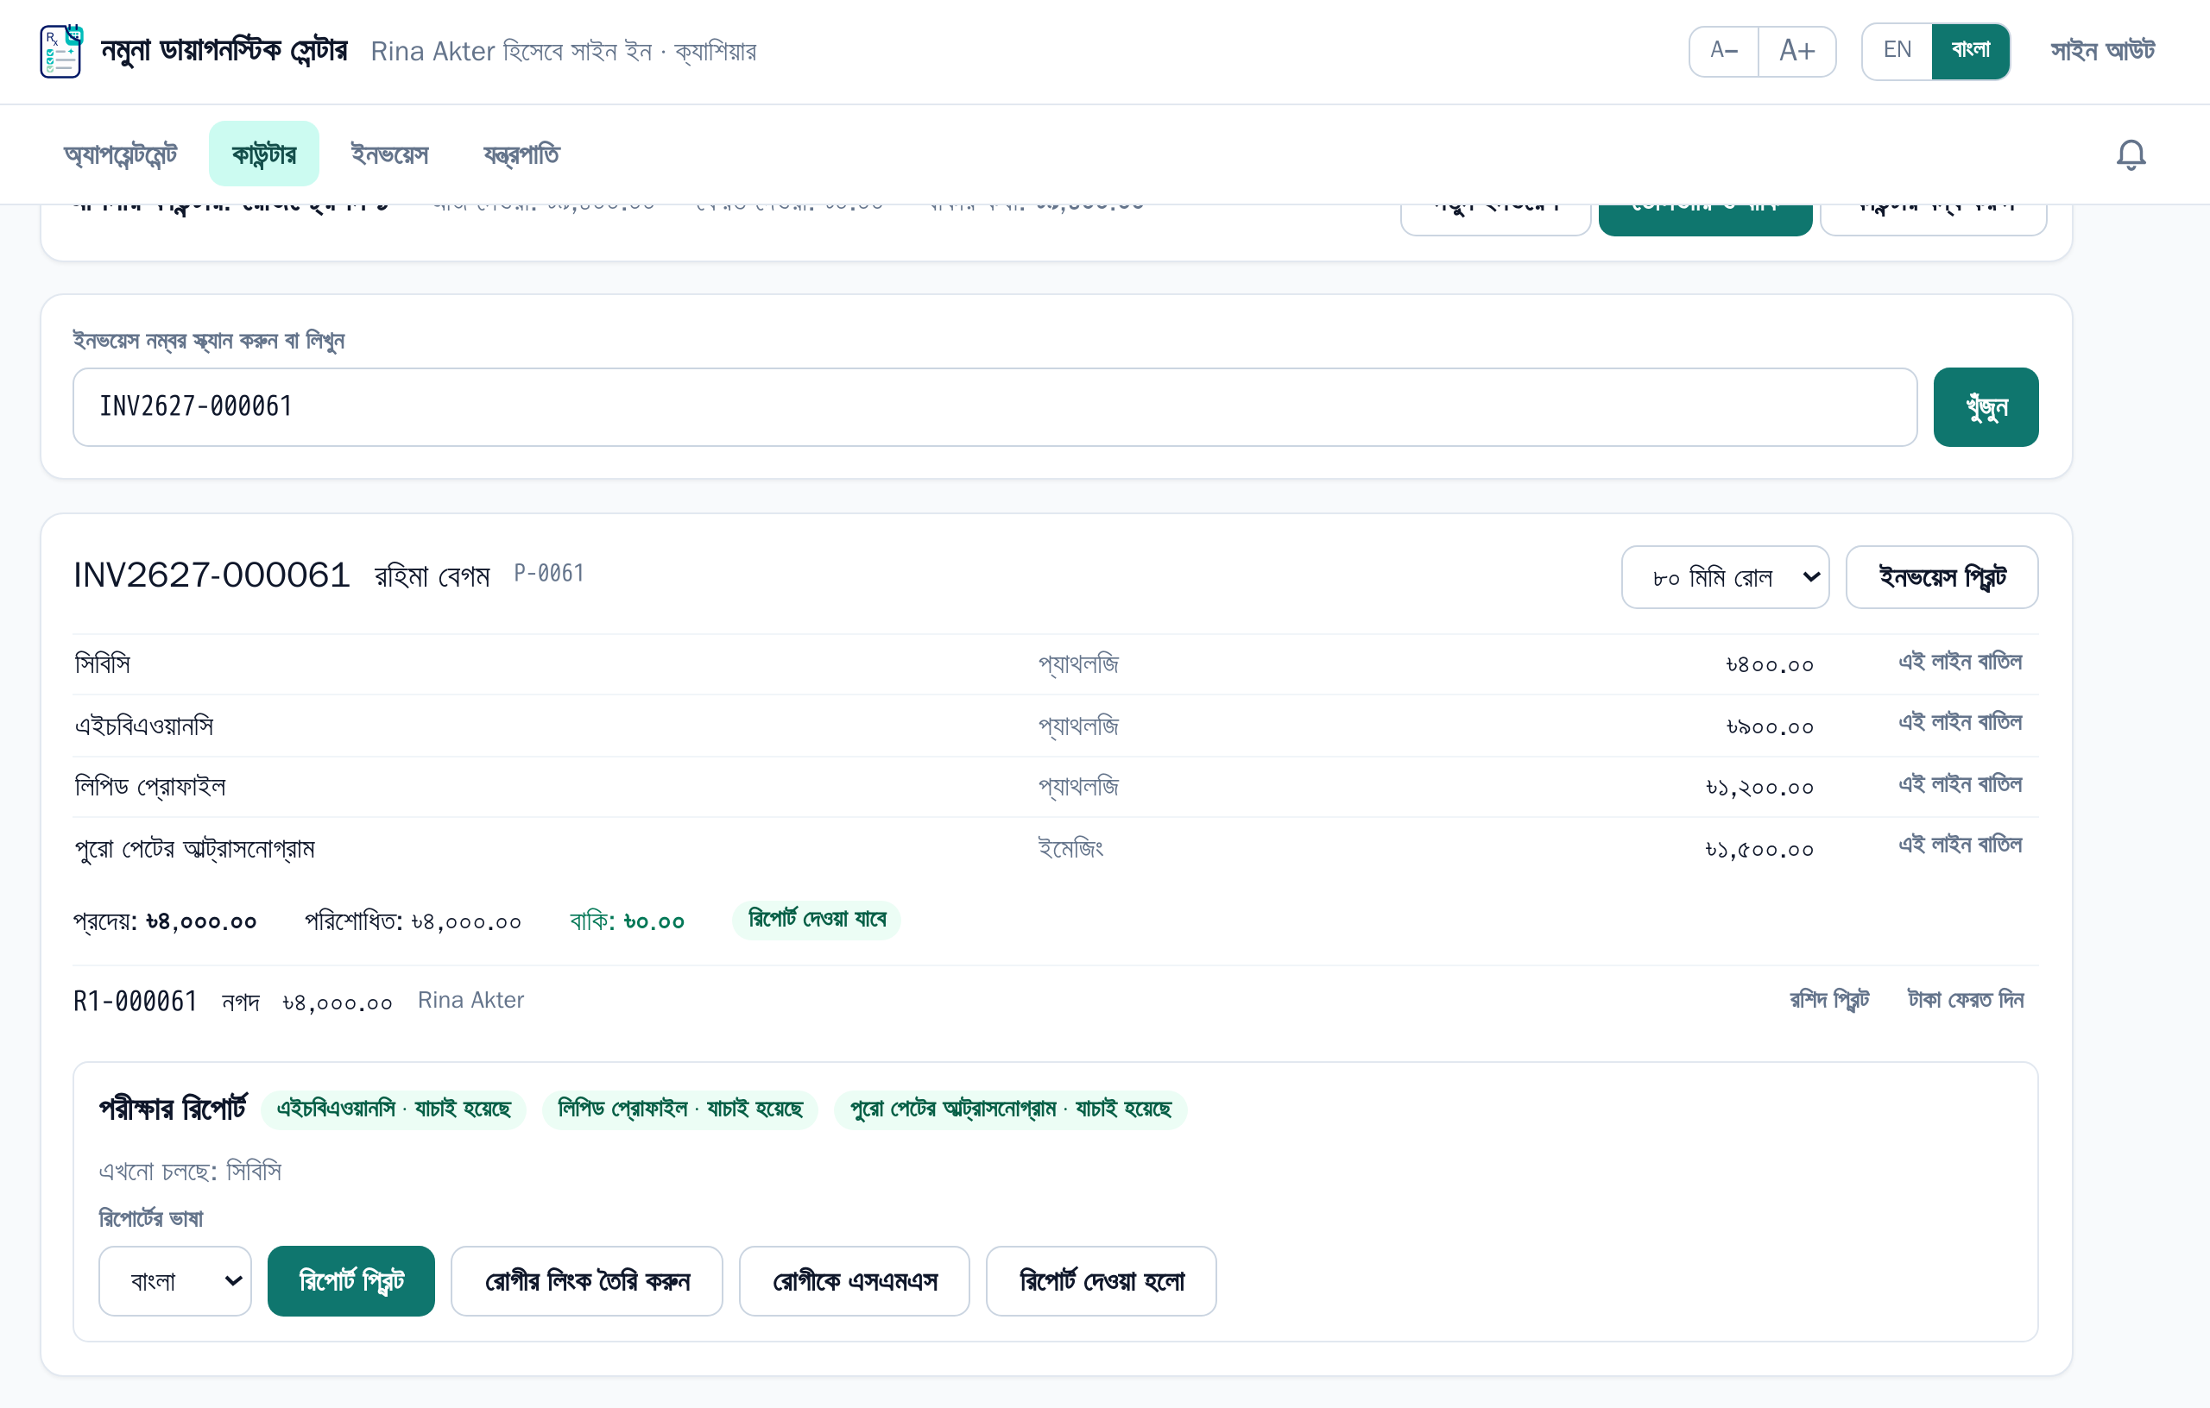
Task: Click the রিপোর্ট প্রিন্ট button
Action: 351,1281
